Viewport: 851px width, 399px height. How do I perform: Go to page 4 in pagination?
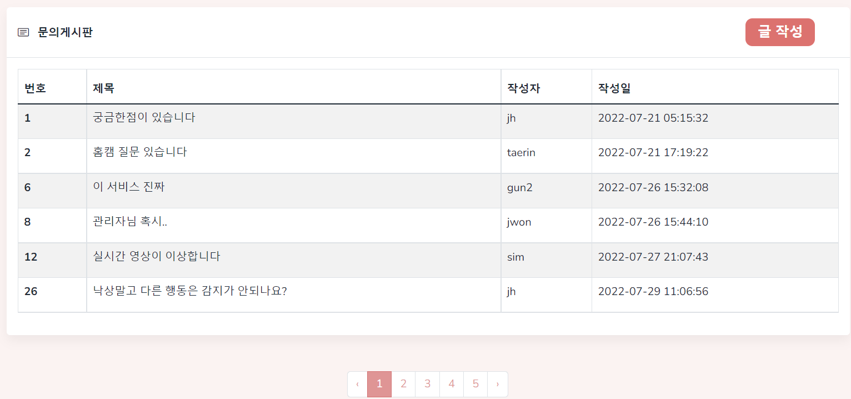[452, 383]
